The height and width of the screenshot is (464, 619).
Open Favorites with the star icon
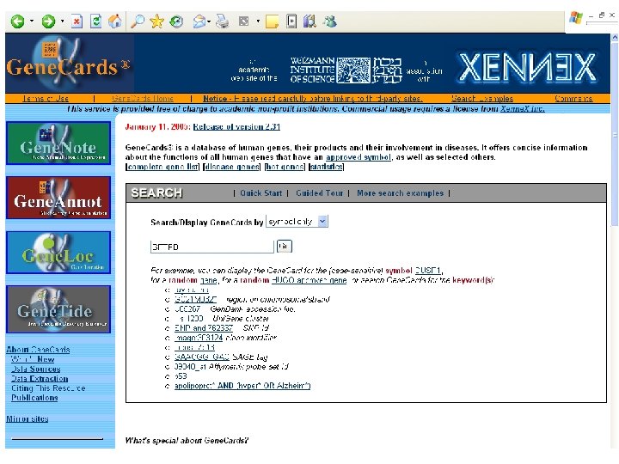tap(156, 21)
